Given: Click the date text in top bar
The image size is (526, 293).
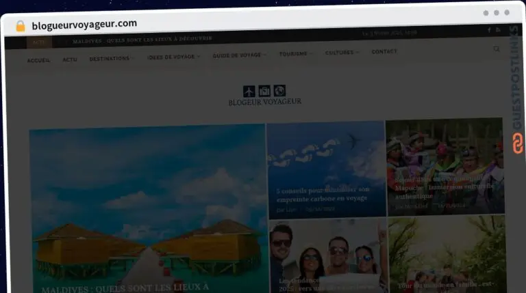Looking at the screenshot, I should (390, 33).
